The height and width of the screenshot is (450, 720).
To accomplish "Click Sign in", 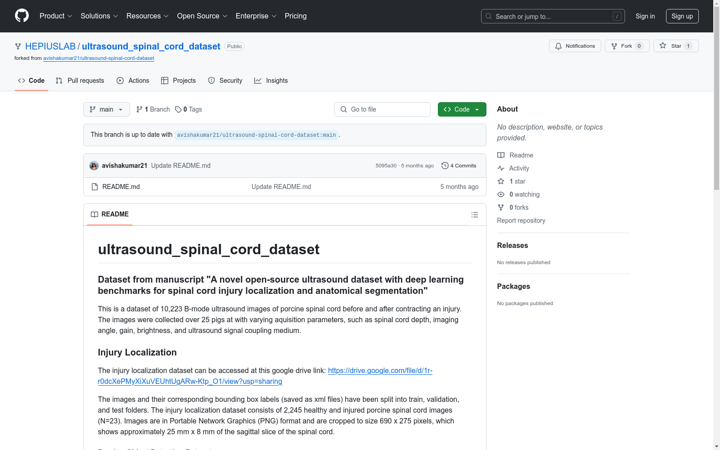I will [x=645, y=16].
